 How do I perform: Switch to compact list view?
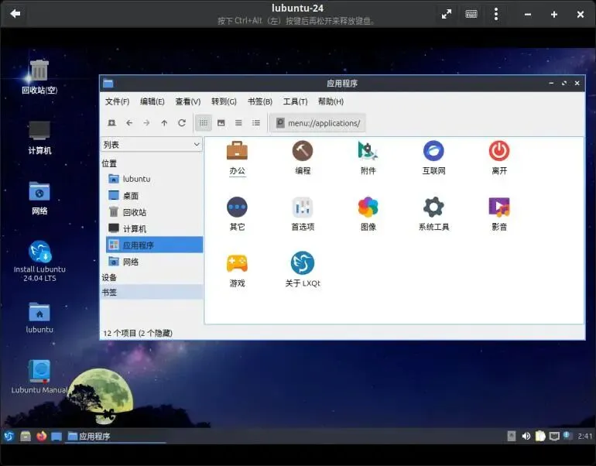click(x=238, y=123)
